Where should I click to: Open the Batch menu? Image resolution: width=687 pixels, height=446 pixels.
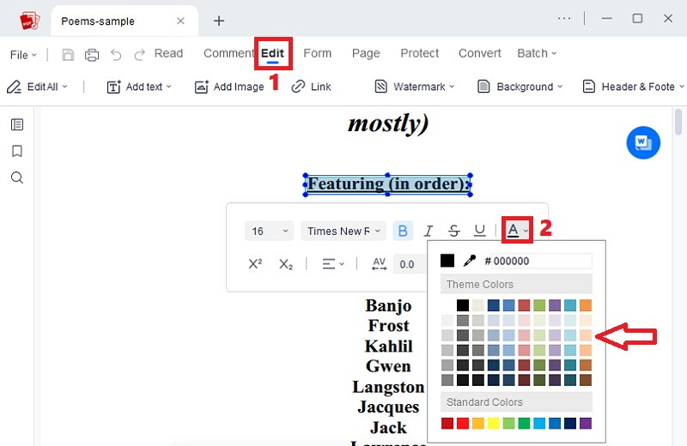click(536, 53)
